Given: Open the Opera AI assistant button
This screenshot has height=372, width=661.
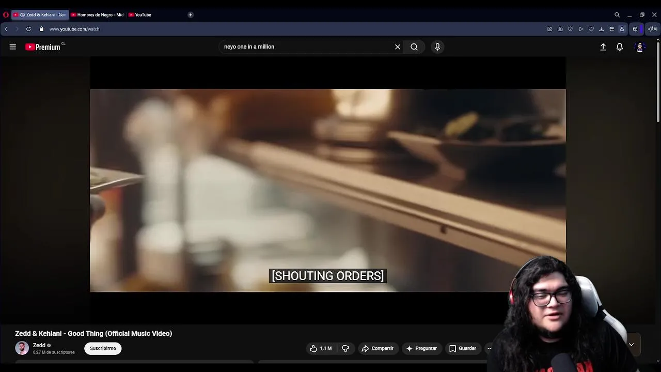Looking at the screenshot, I should tap(653, 29).
